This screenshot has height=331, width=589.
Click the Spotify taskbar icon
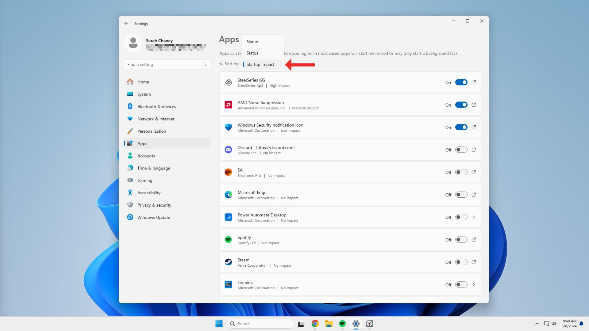pyautogui.click(x=342, y=323)
